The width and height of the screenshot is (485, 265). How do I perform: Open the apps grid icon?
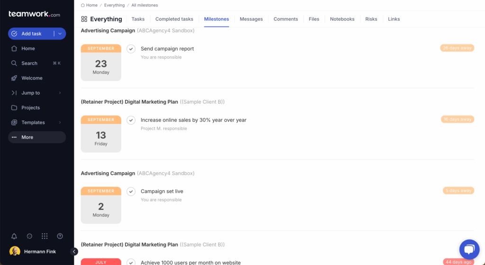tap(45, 236)
